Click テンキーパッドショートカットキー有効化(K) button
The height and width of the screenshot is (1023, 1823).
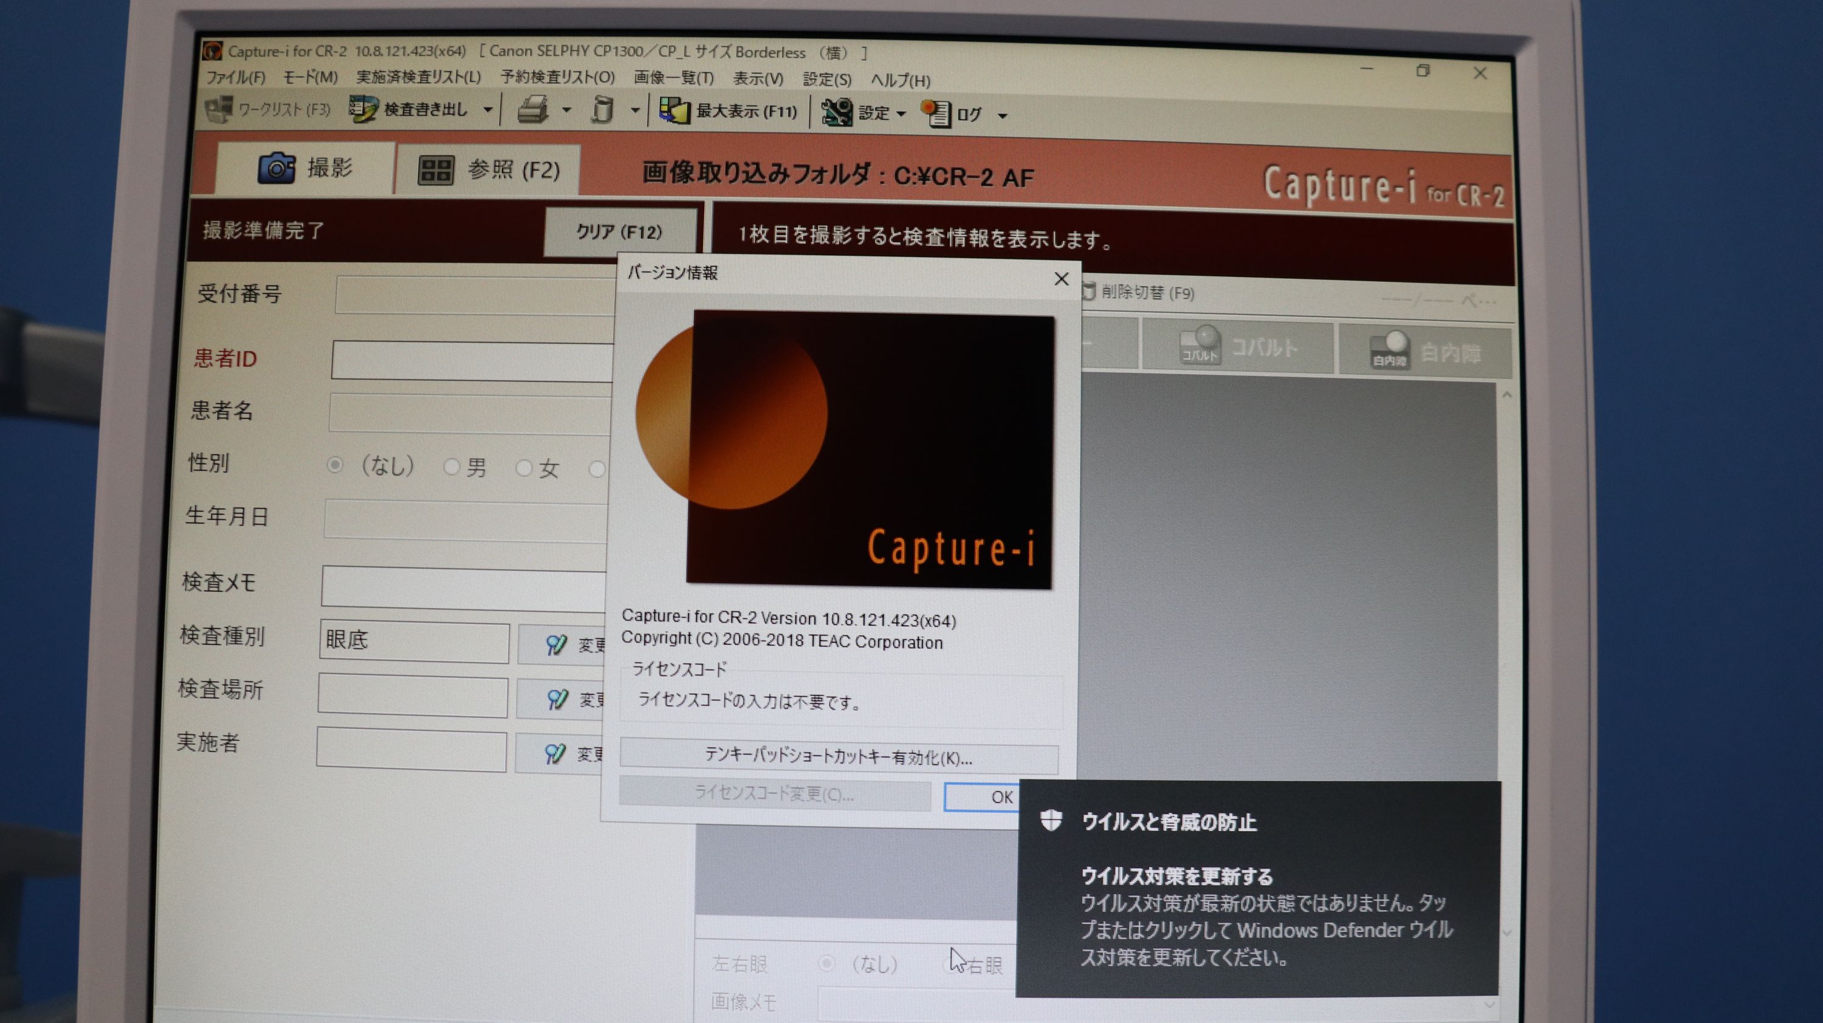[839, 757]
